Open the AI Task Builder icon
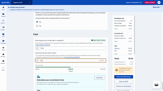This screenshot has width=163, height=91. click(3, 28)
